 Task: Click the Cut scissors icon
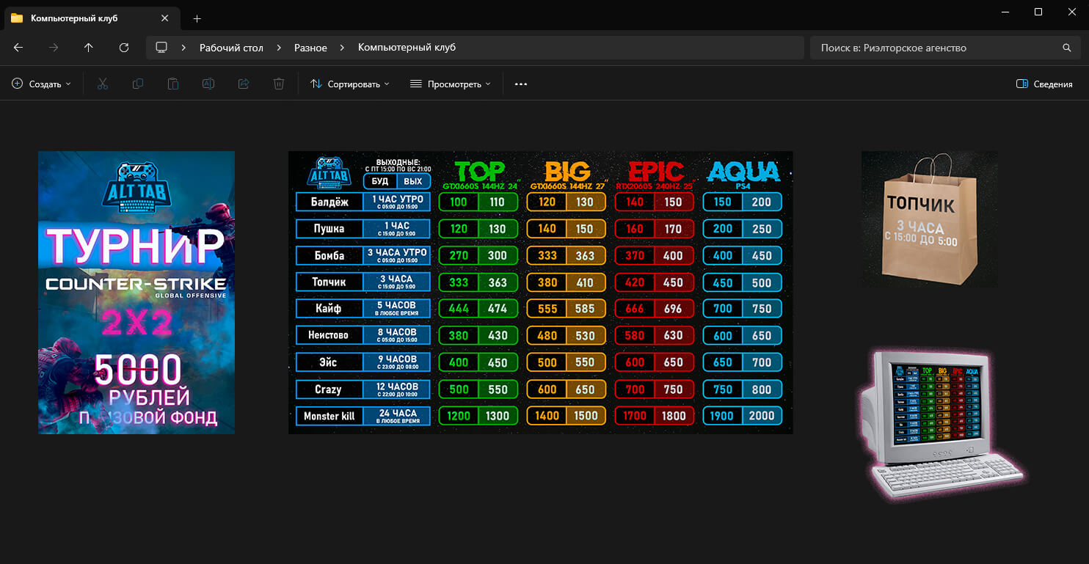[x=103, y=84]
